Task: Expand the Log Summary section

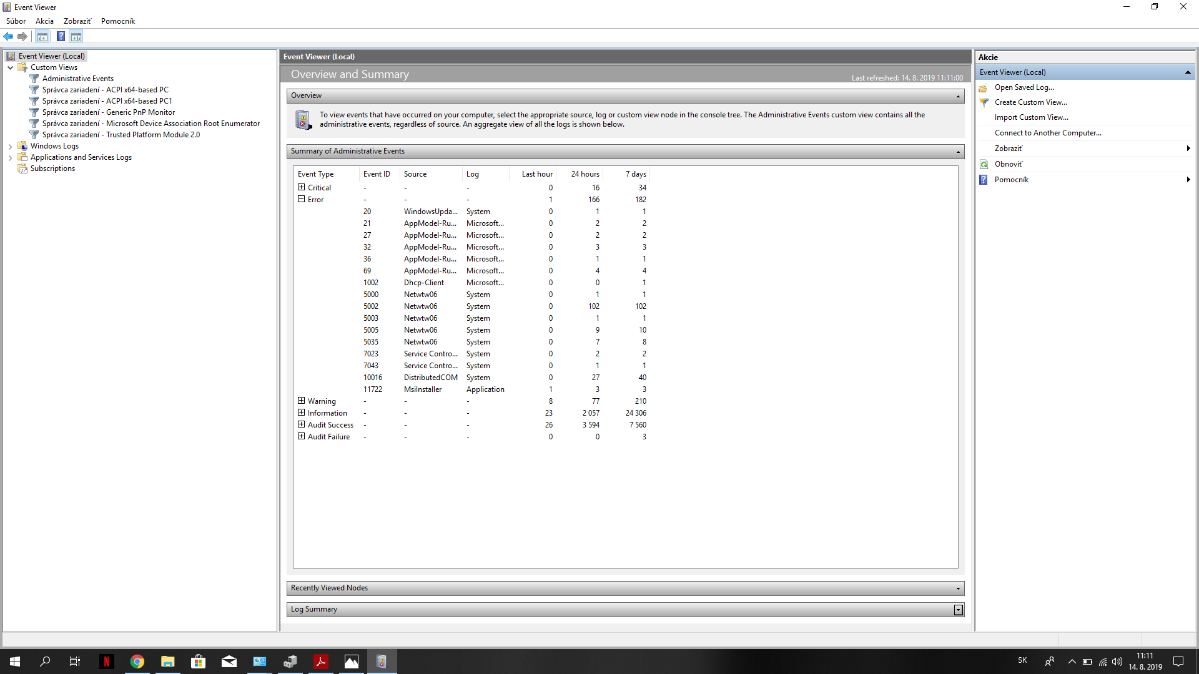Action: [958, 610]
